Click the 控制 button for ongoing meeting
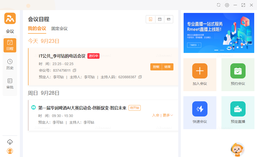This screenshot has height=157, width=257. 156,67
